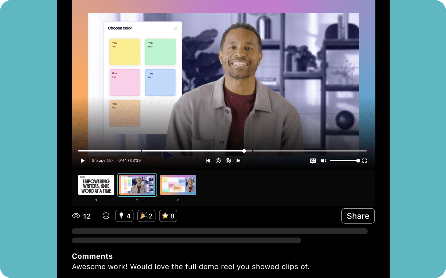446x278 pixels.
Task: Toggle closed captions CC button
Action: 313,161
